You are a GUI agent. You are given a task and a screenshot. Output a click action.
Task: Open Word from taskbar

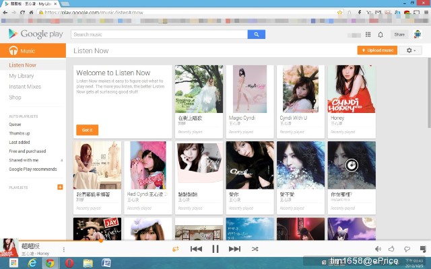pos(106,263)
